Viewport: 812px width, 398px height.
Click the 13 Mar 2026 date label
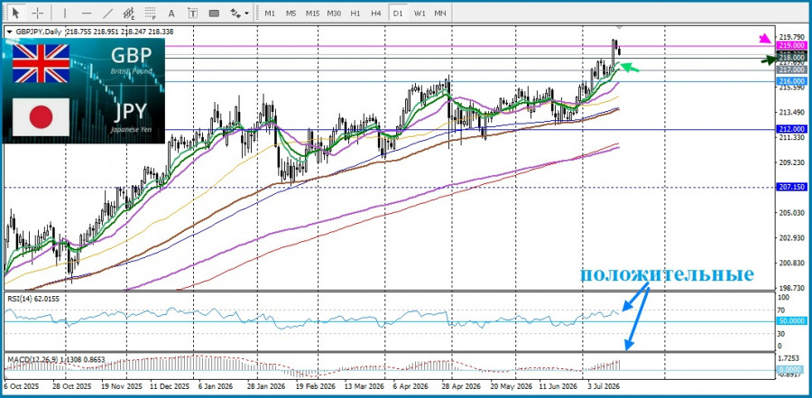[364, 386]
